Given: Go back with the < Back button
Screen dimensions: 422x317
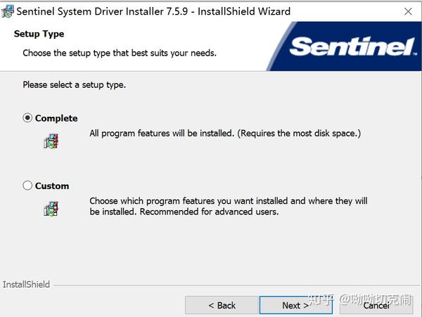Looking at the screenshot, I should tap(222, 305).
